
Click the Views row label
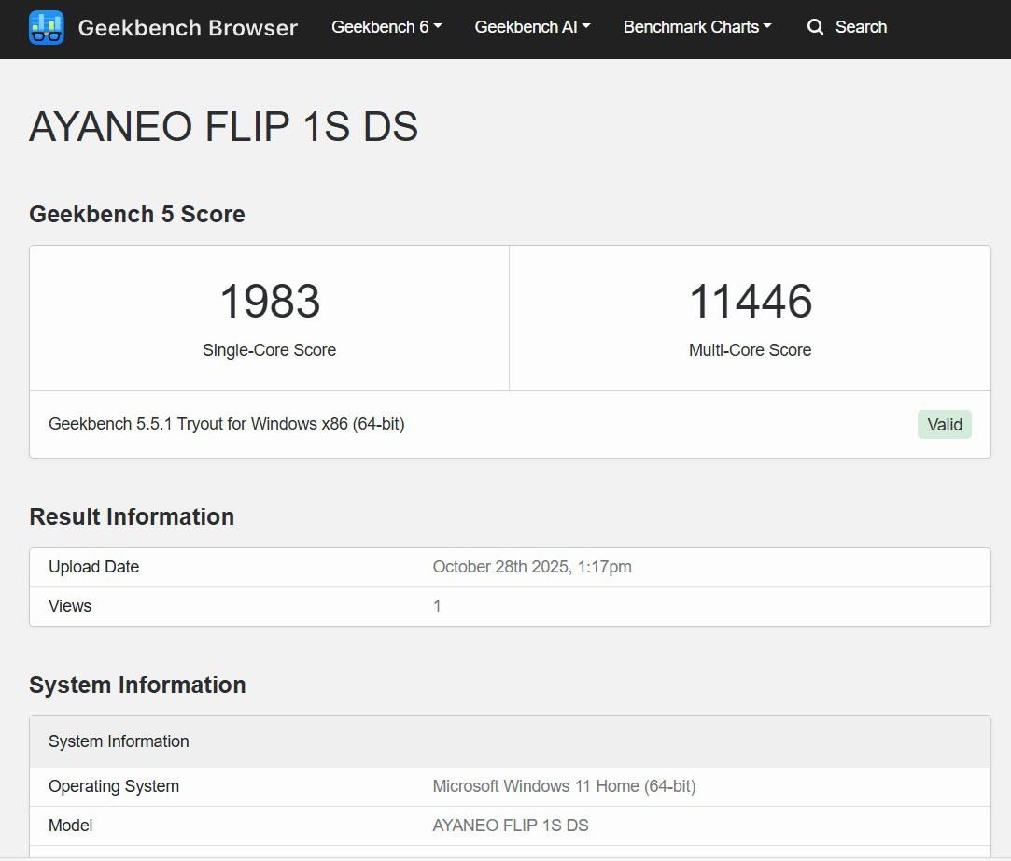pyautogui.click(x=70, y=606)
